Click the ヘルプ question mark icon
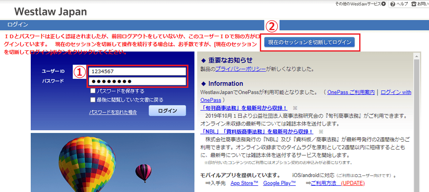Image resolution: width=429 pixels, height=192 pixels. point(393,4)
